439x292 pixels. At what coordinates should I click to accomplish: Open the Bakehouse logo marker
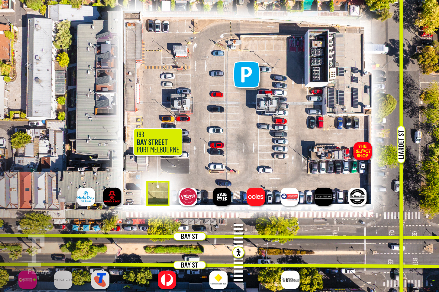click(x=290, y=279)
